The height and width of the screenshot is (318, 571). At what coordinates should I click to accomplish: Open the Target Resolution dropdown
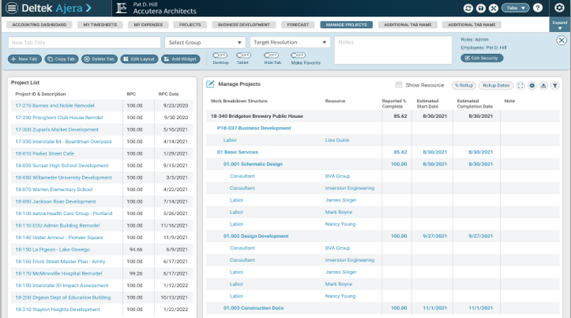point(290,43)
